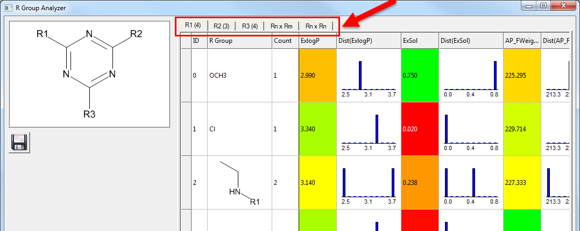Click the Count cell in OCH3 row
The width and height of the screenshot is (580, 231).
(x=285, y=76)
